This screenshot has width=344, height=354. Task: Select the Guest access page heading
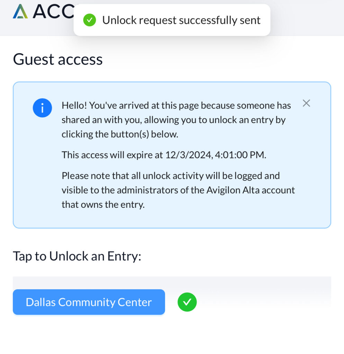coord(58,59)
